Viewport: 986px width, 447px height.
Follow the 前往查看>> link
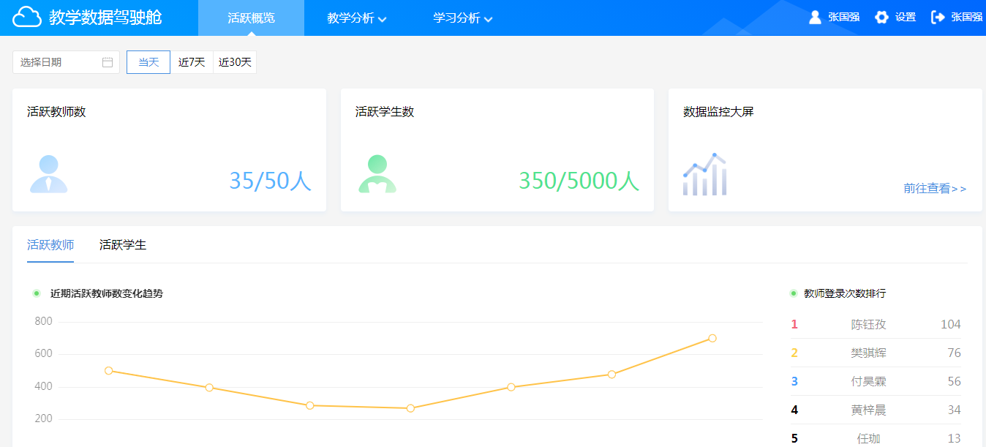934,189
